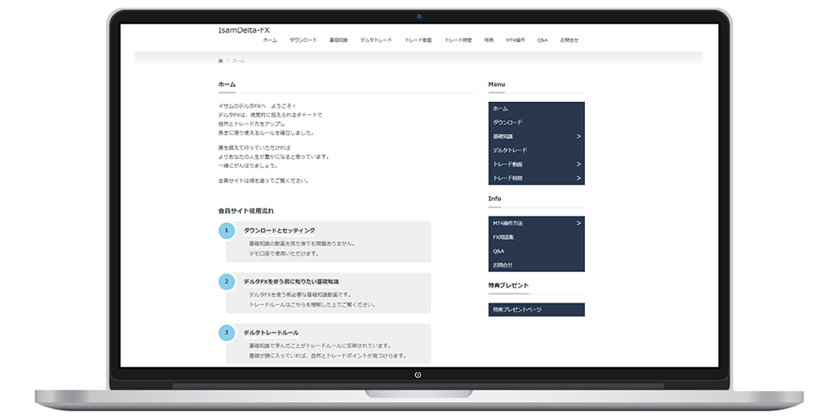The width and height of the screenshot is (837, 418).
Task: Expand the トレード時間 sidebar arrow
Action: pyautogui.click(x=578, y=178)
